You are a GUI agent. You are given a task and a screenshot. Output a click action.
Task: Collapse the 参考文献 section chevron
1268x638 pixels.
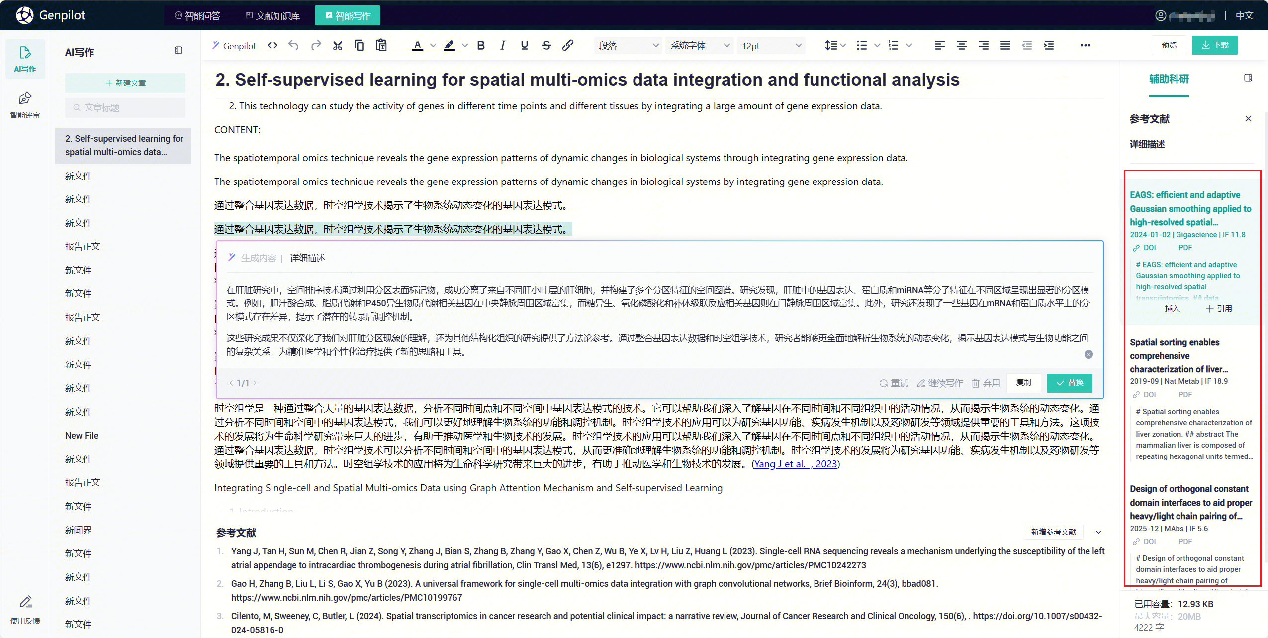coord(1099,532)
